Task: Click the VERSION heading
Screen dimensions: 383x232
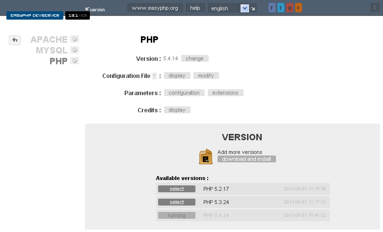Action: click(242, 137)
